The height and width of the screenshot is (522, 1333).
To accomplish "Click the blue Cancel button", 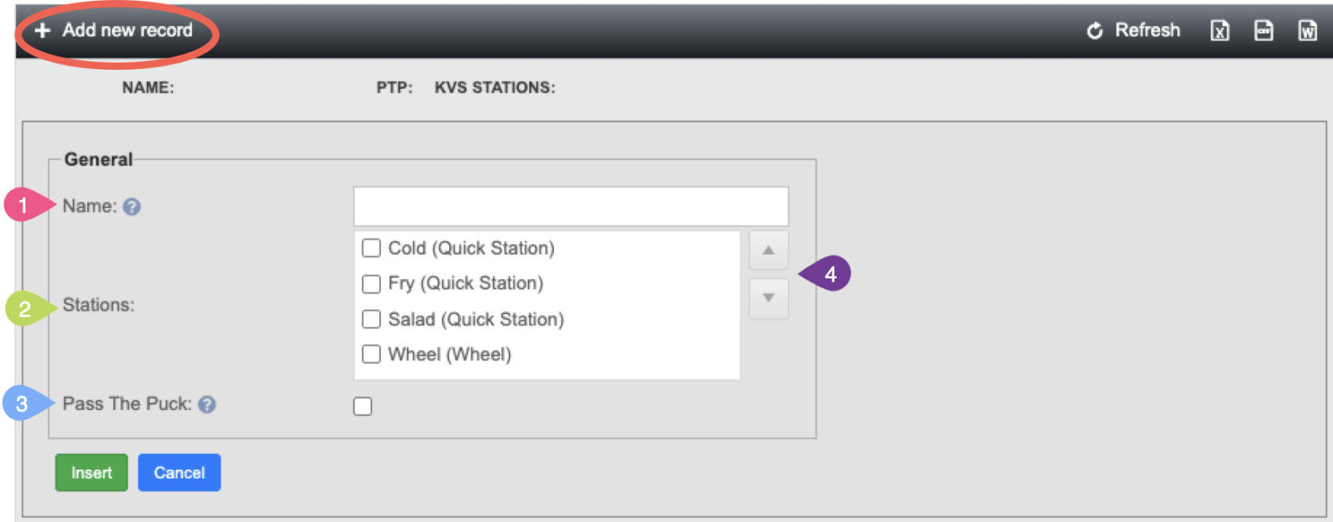I will (x=179, y=473).
